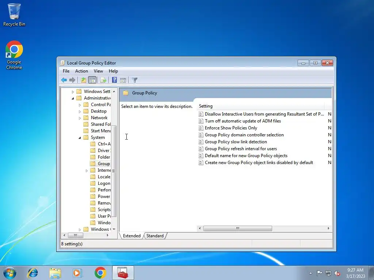Click the Forward arrow toolbar icon
Viewport: 374px width, 280px height.
72,80
